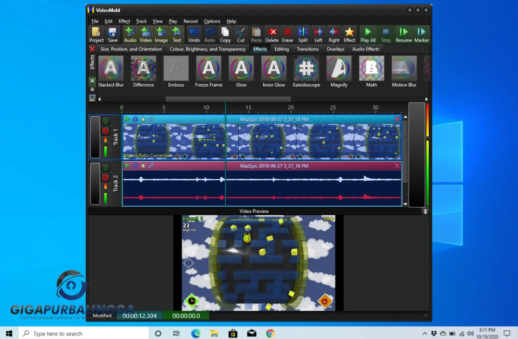Copy the selected item
518x339 pixels.
click(225, 35)
